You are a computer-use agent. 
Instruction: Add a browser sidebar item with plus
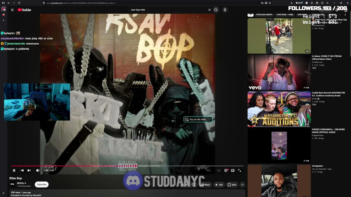(x=3, y=20)
